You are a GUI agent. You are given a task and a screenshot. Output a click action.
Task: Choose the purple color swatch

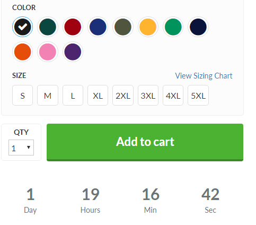click(x=73, y=52)
